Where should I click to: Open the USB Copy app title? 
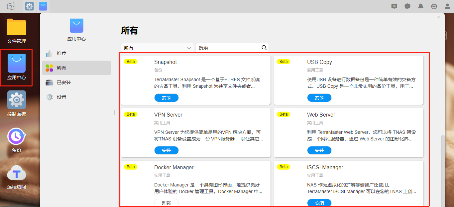click(x=319, y=62)
